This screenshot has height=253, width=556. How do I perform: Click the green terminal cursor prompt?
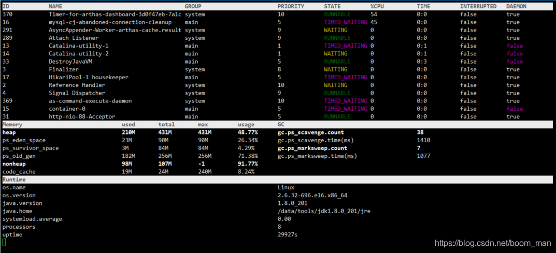pyautogui.click(x=4, y=242)
